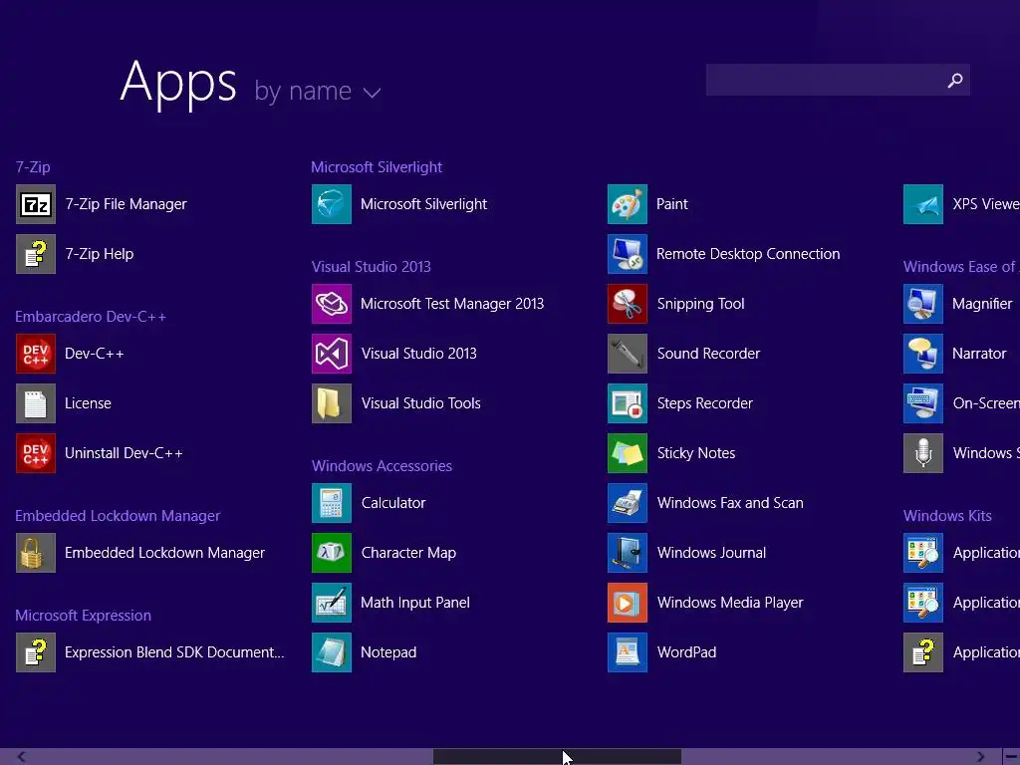
Task: Select the Windows Accessories group header
Action: pos(382,466)
